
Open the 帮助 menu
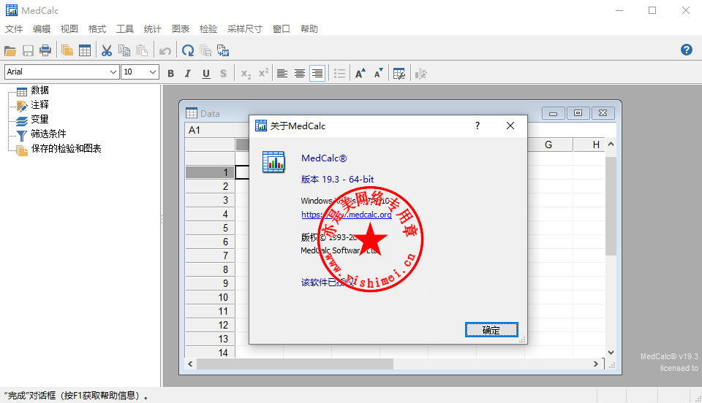pos(309,29)
